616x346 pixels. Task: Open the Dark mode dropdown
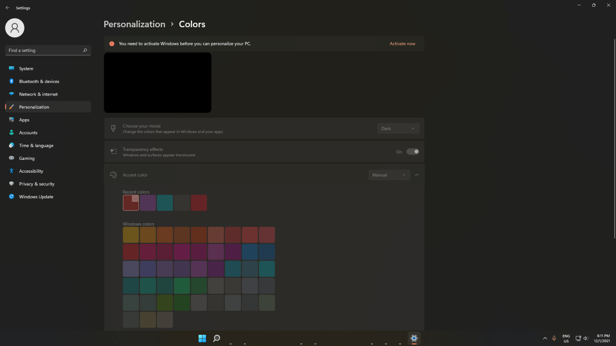click(x=398, y=129)
